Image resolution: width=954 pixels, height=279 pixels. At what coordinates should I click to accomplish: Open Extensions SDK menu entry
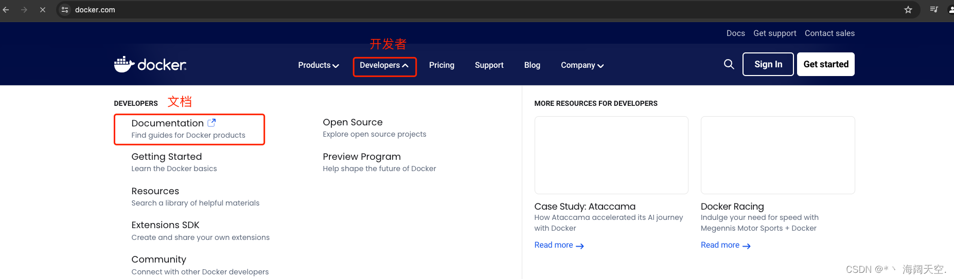coord(200,231)
